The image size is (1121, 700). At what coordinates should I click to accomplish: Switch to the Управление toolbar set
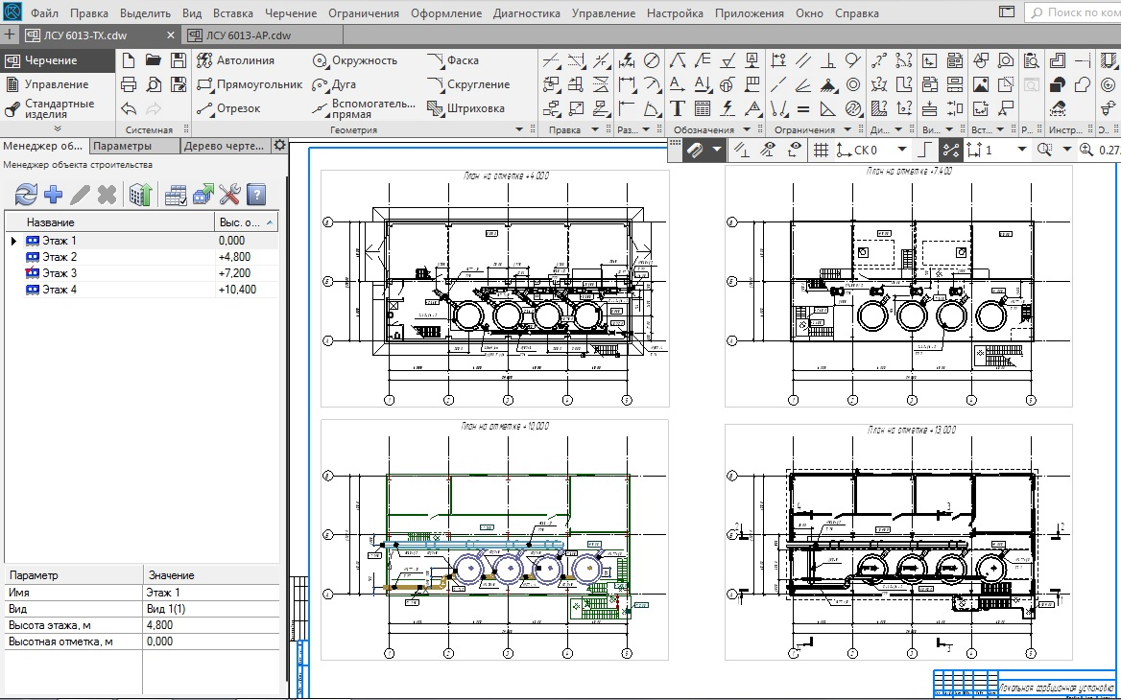(x=56, y=84)
